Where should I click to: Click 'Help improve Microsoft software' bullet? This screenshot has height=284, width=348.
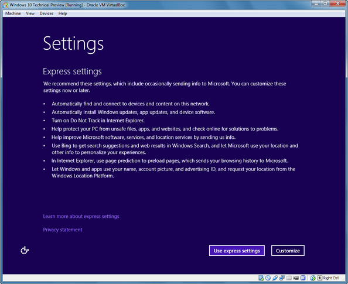coord(144,138)
